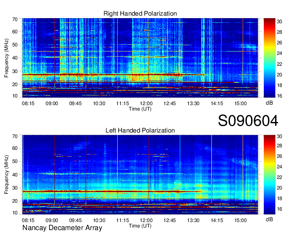This screenshot has height=233, width=287.
Task: Click the 20 MHz tick of lower plot
Action: click(15, 201)
